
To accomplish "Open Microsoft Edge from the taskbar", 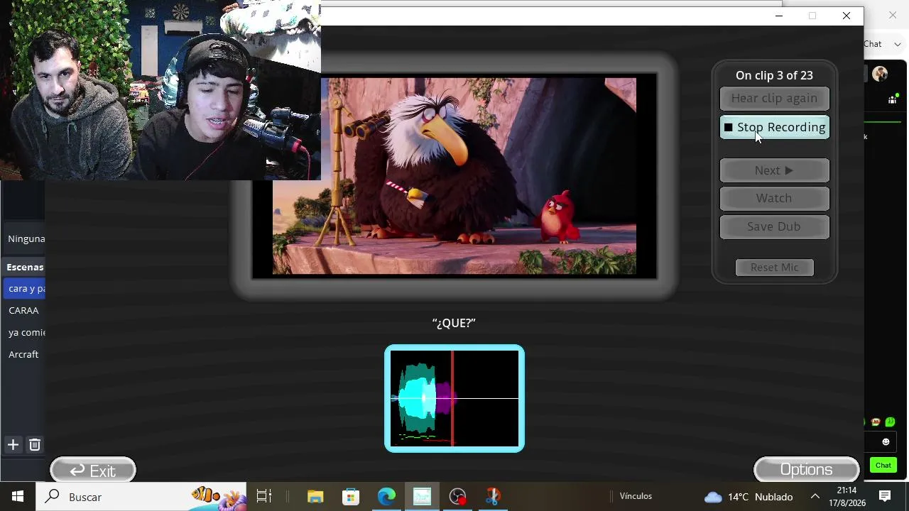I will [x=386, y=497].
